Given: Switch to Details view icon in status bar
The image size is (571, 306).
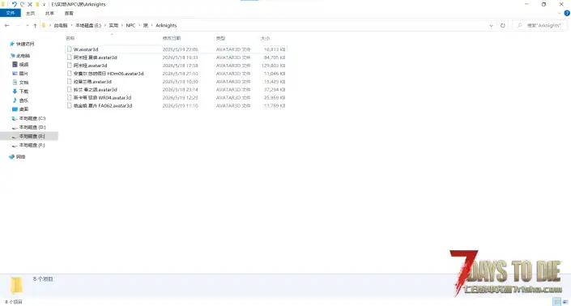Looking at the screenshot, I should coord(556,302).
